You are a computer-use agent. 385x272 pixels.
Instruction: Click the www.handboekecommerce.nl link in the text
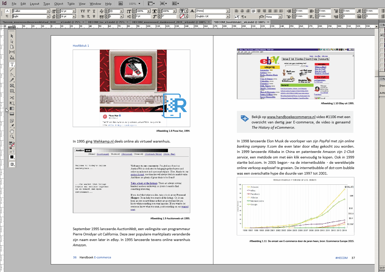coord(291,117)
